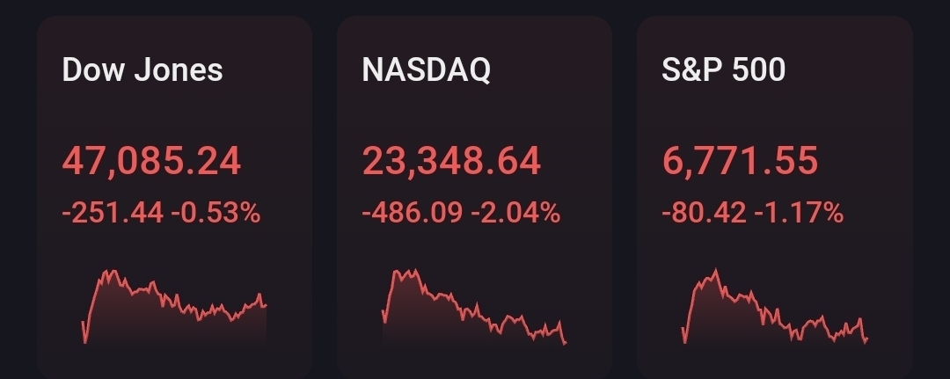Open the S&P 500 index card

[x=775, y=197]
